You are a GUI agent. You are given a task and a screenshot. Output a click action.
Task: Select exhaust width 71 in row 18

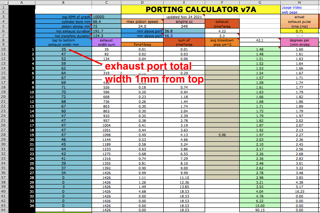[63, 87]
